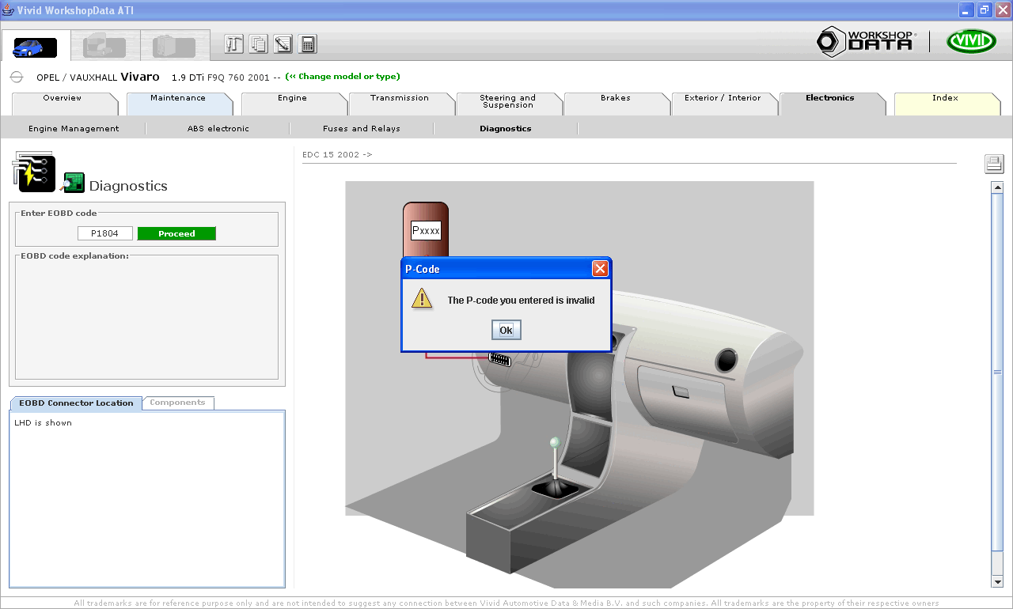Screen dimensions: 1013x609
Task: Click Change model or type link
Action: click(343, 77)
